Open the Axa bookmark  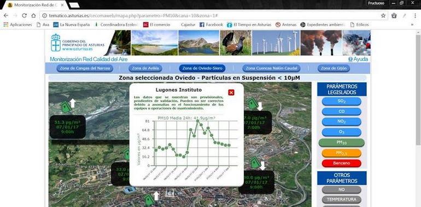pyautogui.click(x=43, y=25)
